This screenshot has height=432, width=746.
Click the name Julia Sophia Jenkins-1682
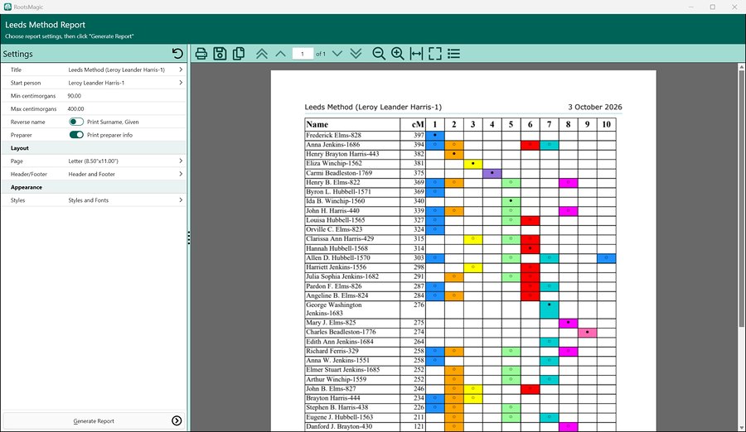click(342, 276)
